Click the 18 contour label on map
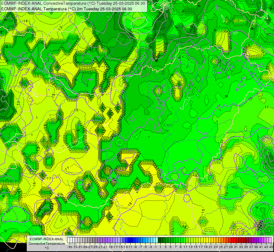The width and height of the screenshot is (274, 252). tap(130, 204)
